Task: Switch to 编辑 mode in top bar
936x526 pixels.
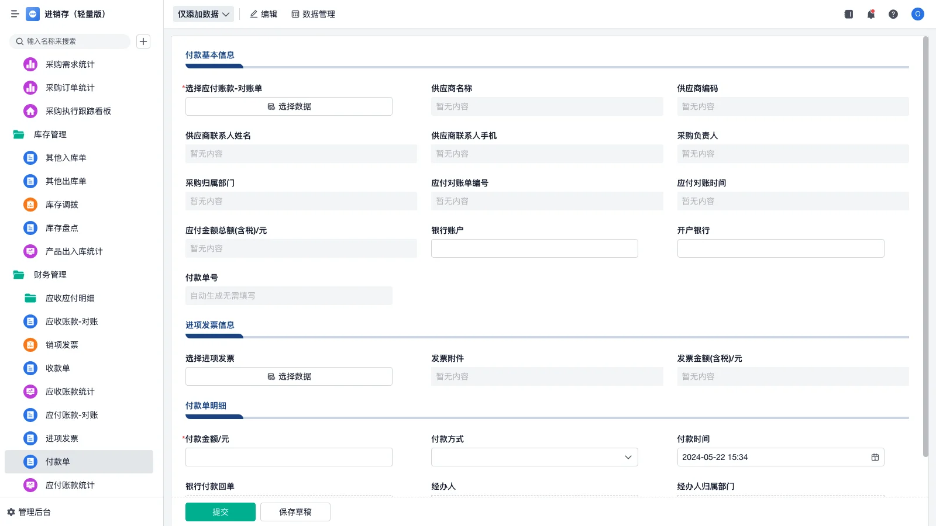Action: [264, 14]
